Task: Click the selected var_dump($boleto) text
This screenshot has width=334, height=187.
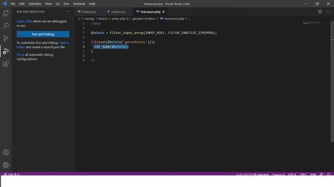Action: pyautogui.click(x=111, y=47)
